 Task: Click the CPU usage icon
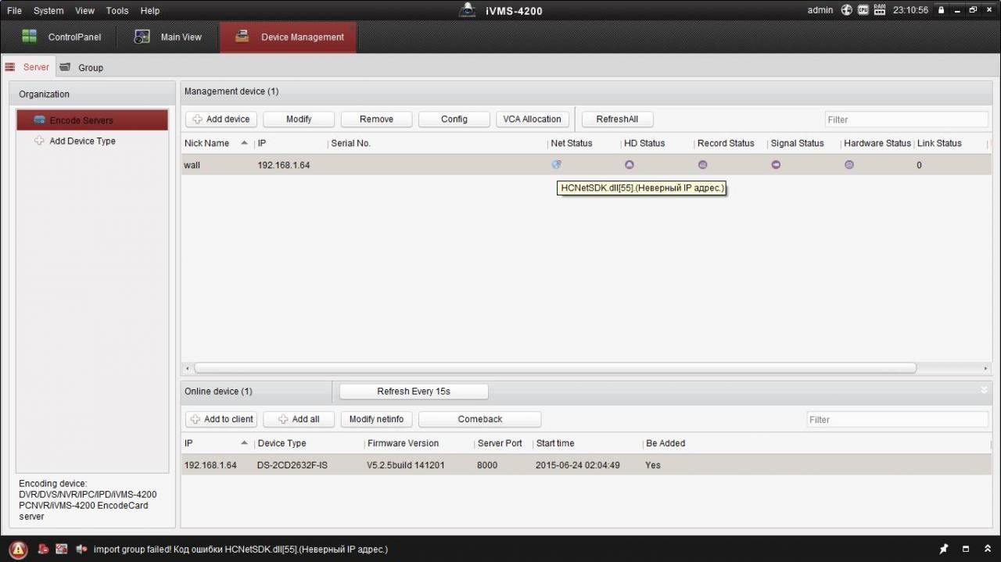pyautogui.click(x=863, y=10)
